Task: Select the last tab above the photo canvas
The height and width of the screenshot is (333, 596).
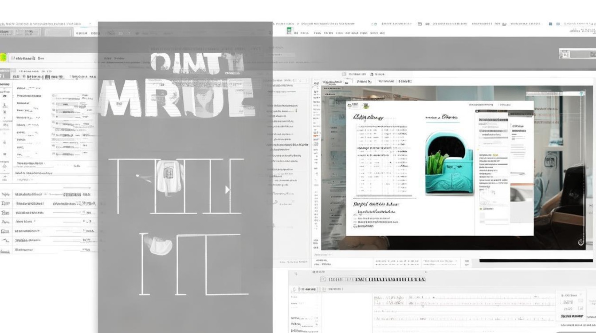Action: coord(405,82)
